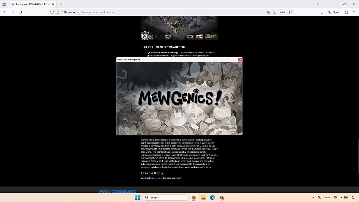Viewport: 359px width, 202px height.
Task: Close the Installing Mewgenics dialog
Action: pos(240,59)
